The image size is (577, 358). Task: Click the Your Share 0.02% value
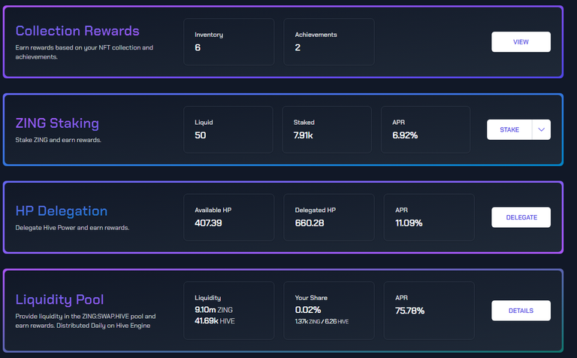point(308,310)
